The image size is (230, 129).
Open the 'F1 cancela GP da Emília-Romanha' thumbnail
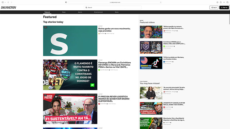pyautogui.click(x=151, y=108)
